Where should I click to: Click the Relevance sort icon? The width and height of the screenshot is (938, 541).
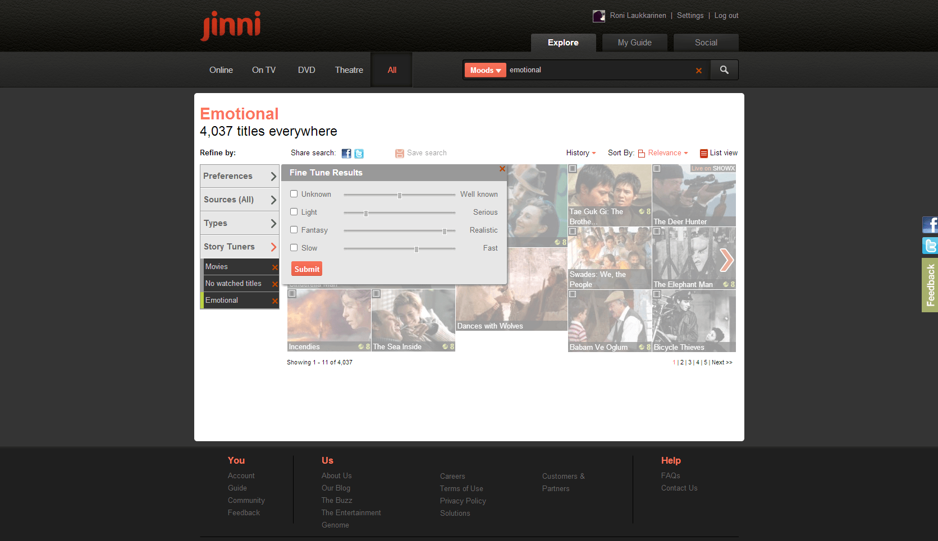pos(642,153)
